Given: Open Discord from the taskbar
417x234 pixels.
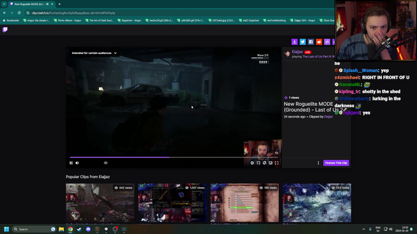Looking at the screenshot, I should click(x=89, y=229).
